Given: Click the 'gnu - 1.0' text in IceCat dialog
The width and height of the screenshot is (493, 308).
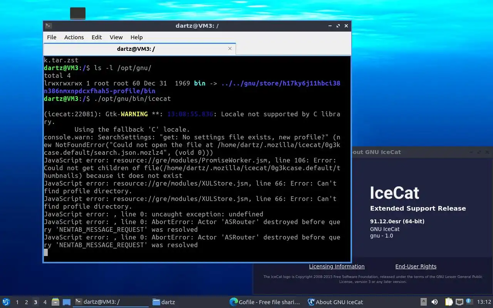Looking at the screenshot, I should tap(382, 236).
